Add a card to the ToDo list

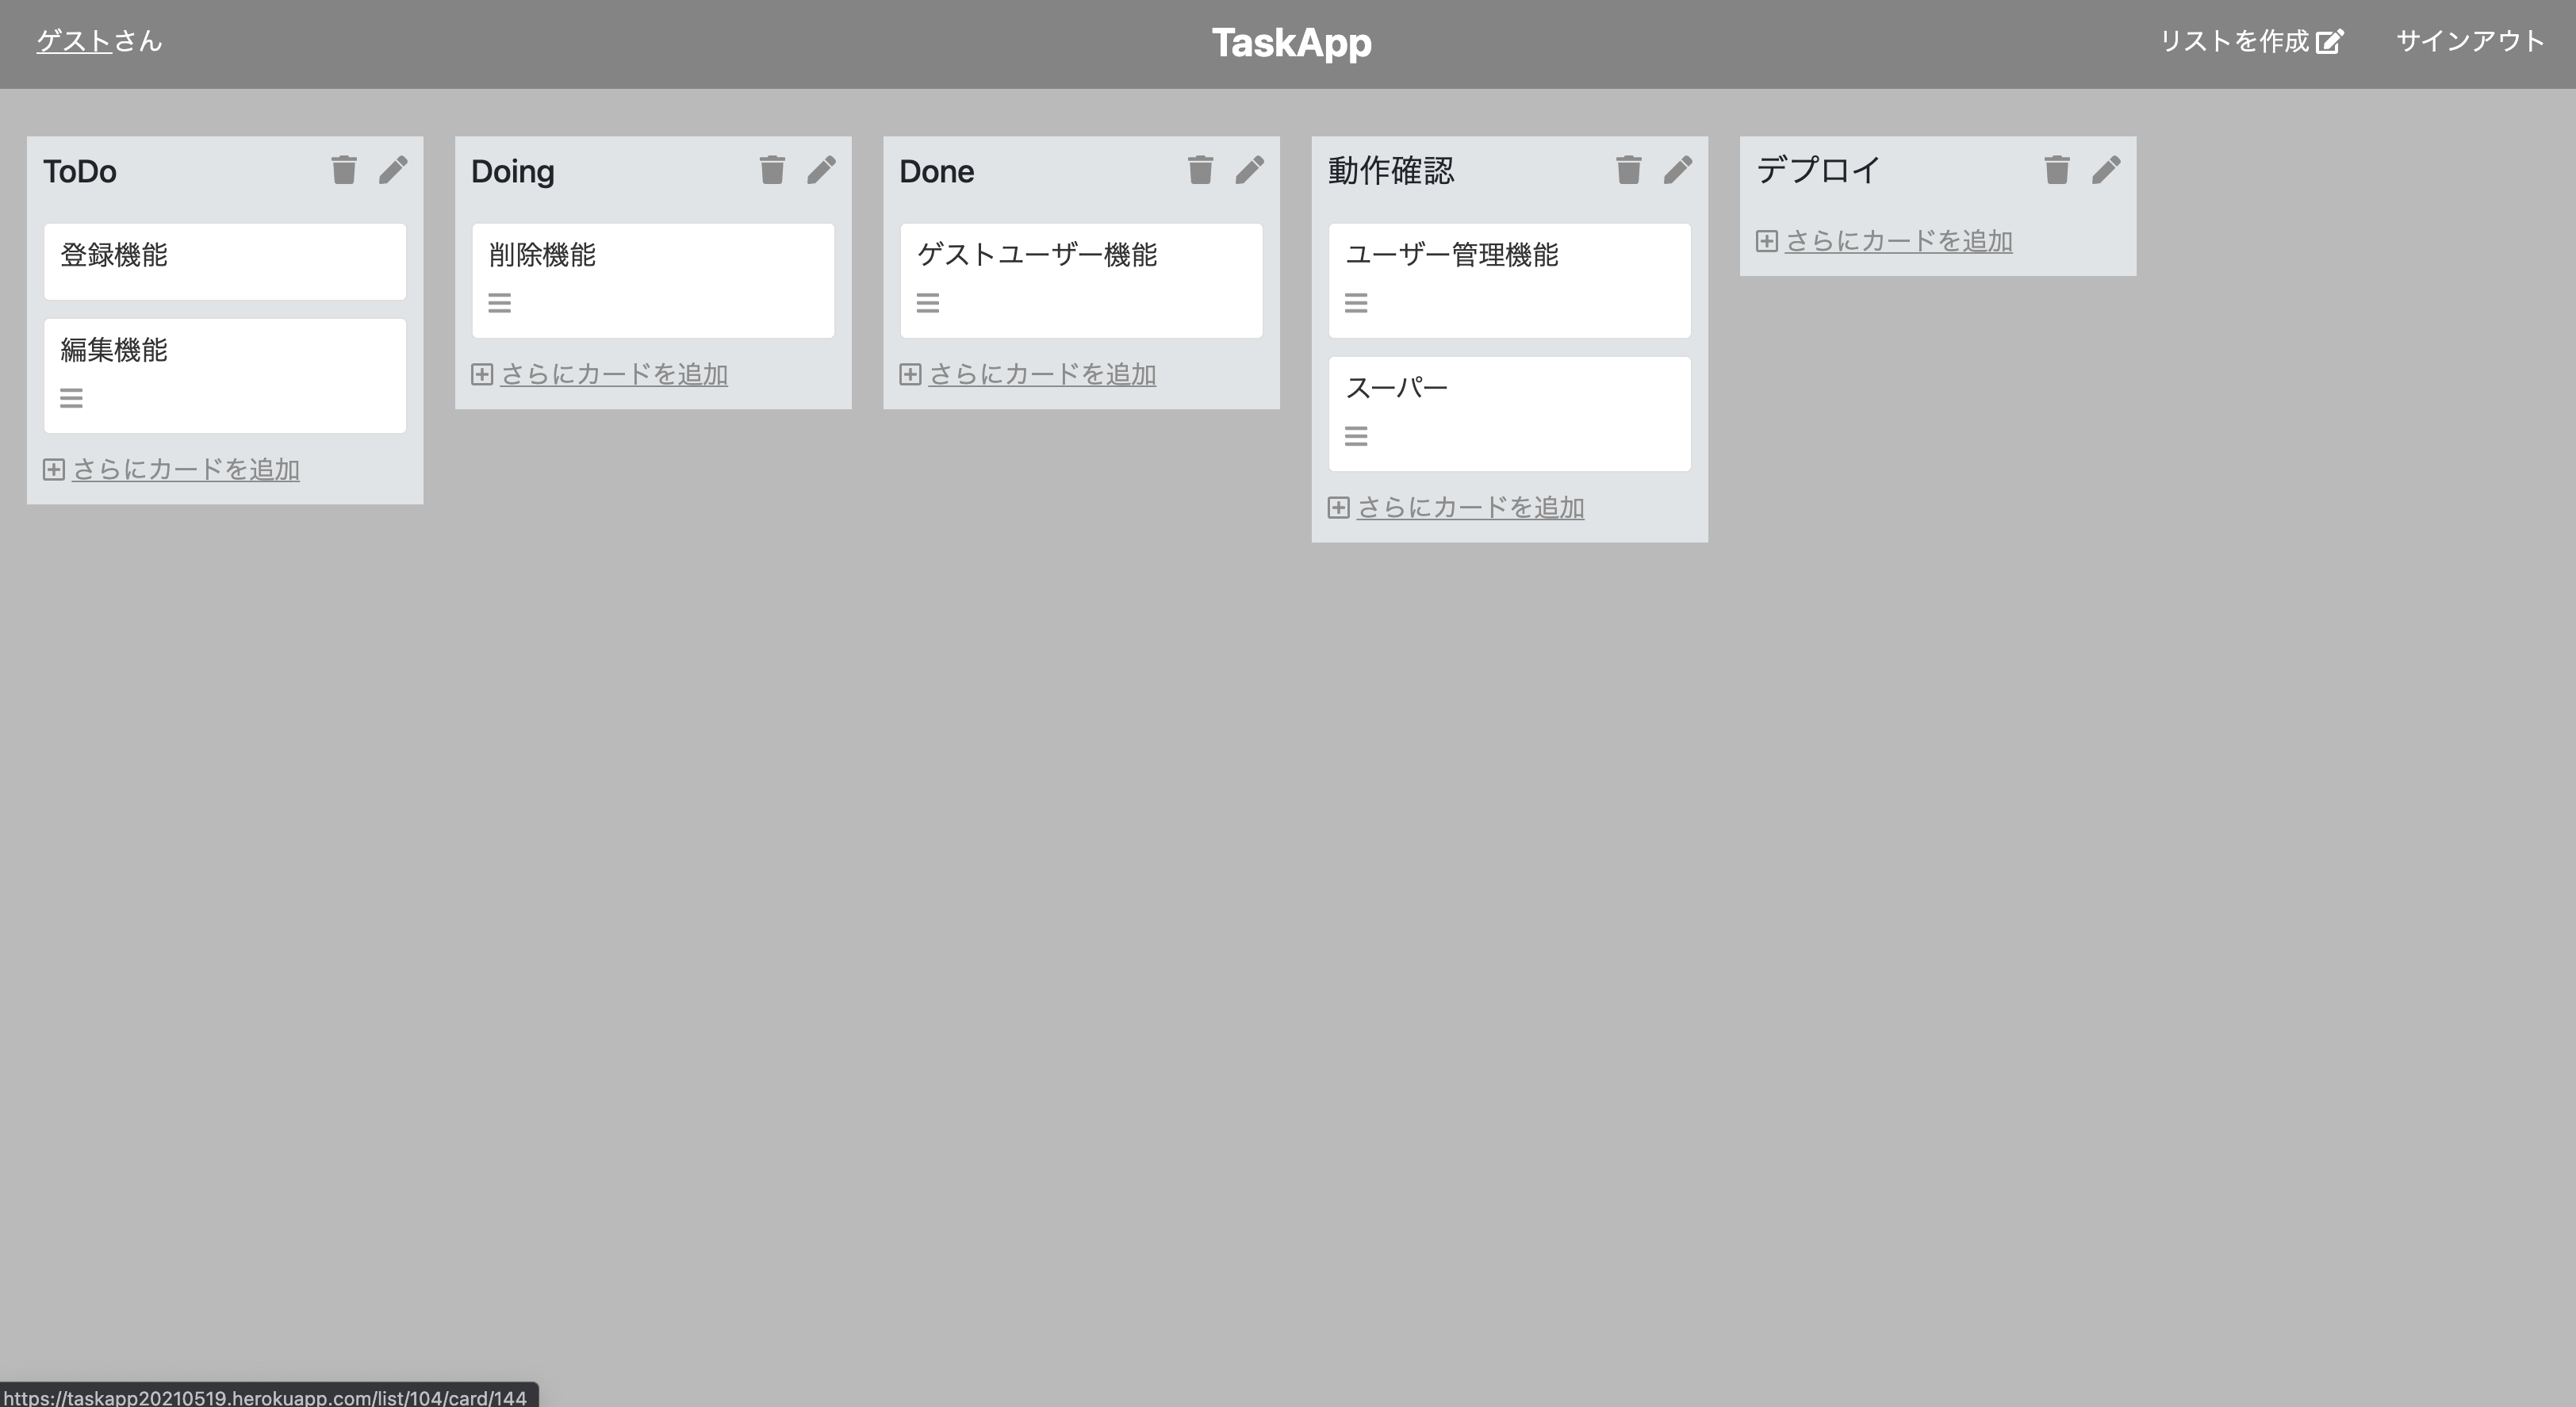(x=186, y=469)
